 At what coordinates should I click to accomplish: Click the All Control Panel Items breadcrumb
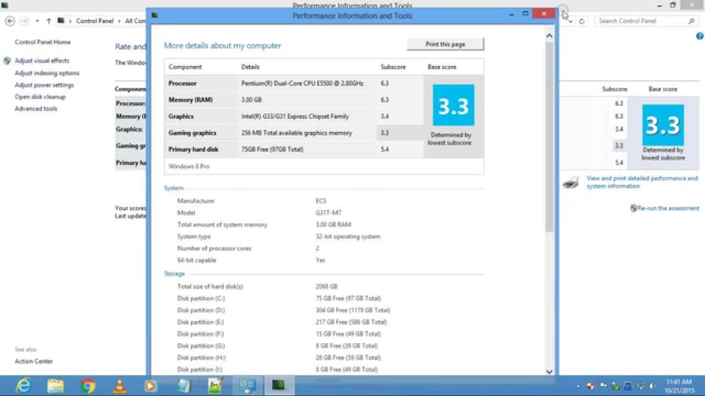(135, 21)
